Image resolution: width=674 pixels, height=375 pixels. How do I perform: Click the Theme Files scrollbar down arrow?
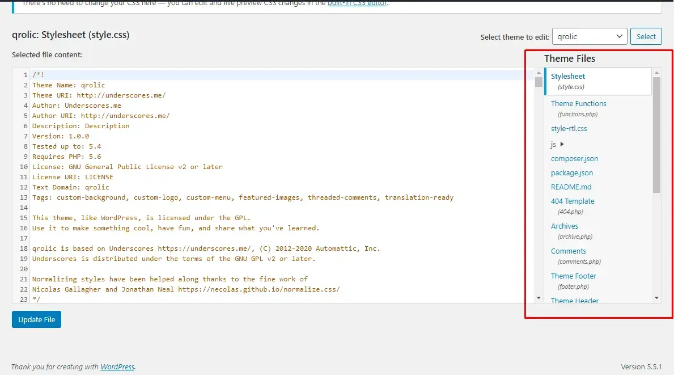656,298
